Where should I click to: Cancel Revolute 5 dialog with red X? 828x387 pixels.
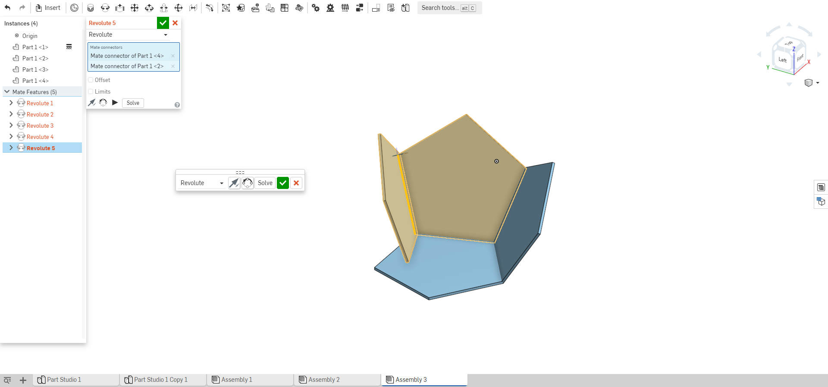(175, 23)
